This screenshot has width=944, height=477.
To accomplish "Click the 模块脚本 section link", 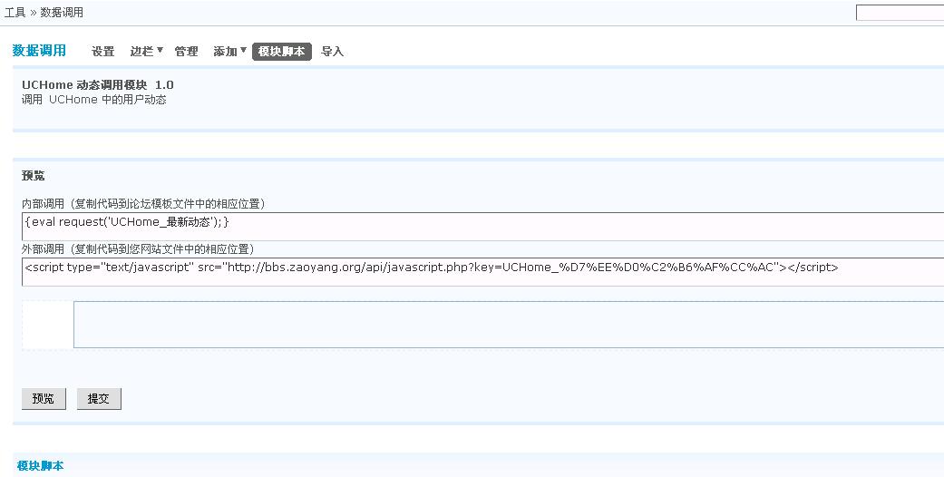I will [40, 465].
